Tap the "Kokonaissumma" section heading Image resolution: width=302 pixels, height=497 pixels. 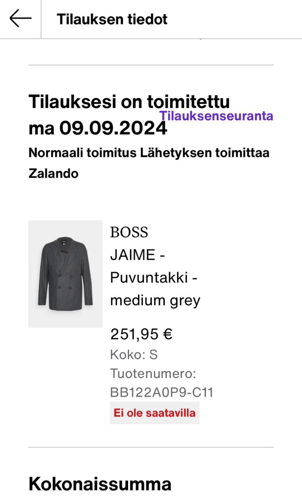click(x=100, y=484)
